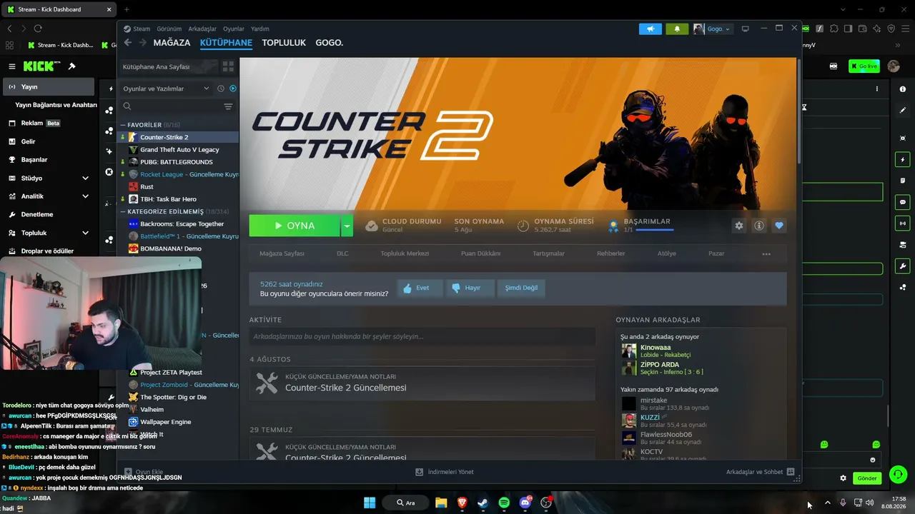The width and height of the screenshot is (915, 514).
Task: Switch to TOPLULUK tab in Steam
Action: pos(284,43)
